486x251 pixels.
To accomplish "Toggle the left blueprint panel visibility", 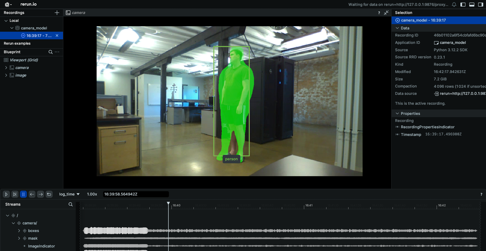I will [463, 5].
